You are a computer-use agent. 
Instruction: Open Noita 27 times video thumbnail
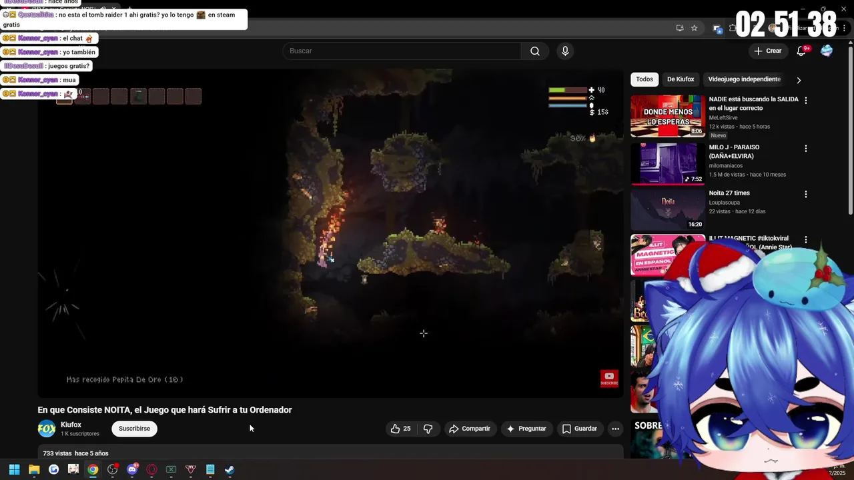(668, 209)
